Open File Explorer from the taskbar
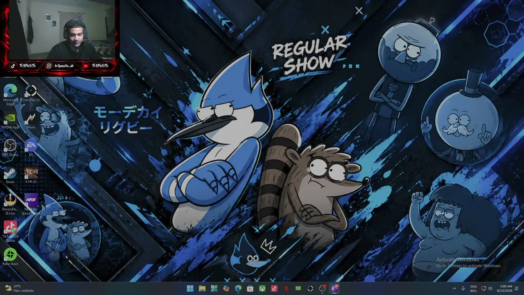This screenshot has width=524, height=295. point(202,288)
